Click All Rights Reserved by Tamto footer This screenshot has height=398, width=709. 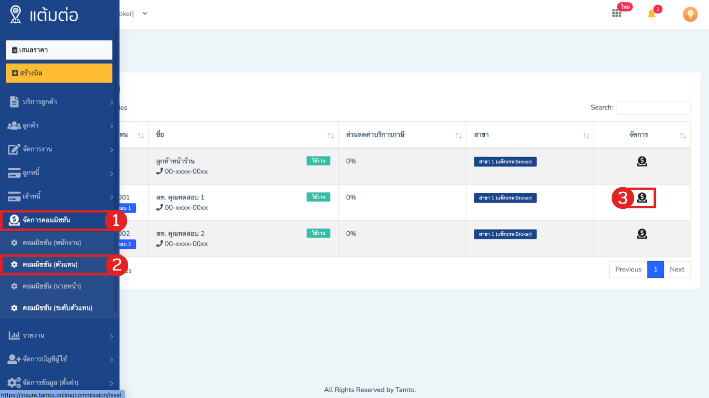(x=370, y=390)
